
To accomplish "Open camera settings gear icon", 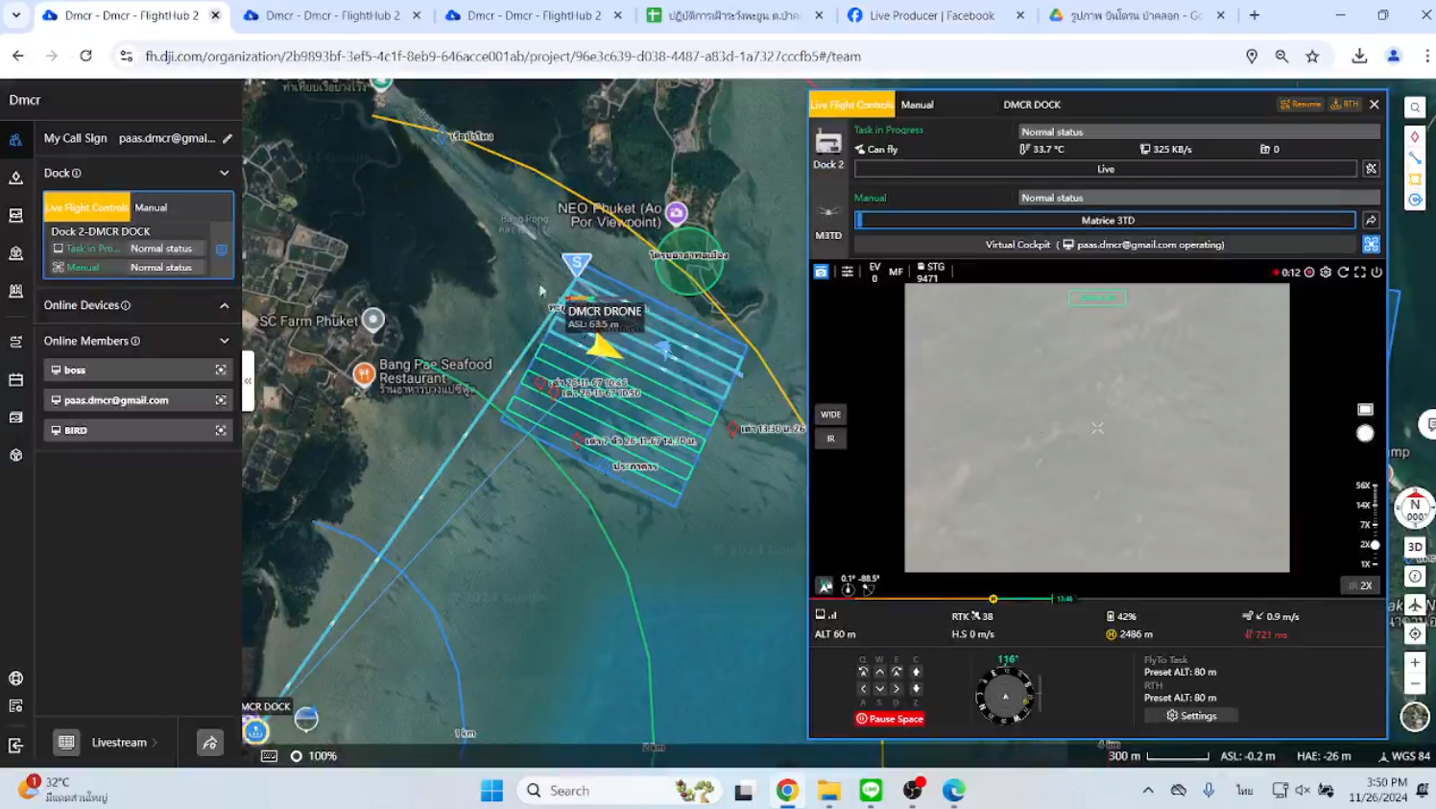I will (1326, 273).
